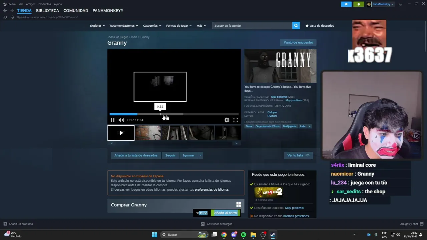
Task: Open the Amigos menu
Action: tap(31, 4)
